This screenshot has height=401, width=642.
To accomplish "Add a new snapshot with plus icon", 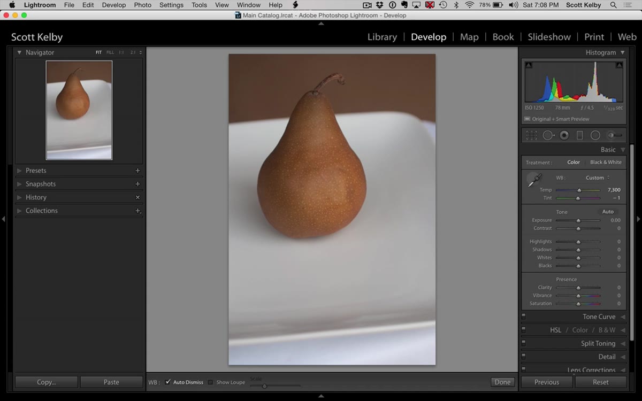I will click(x=137, y=184).
